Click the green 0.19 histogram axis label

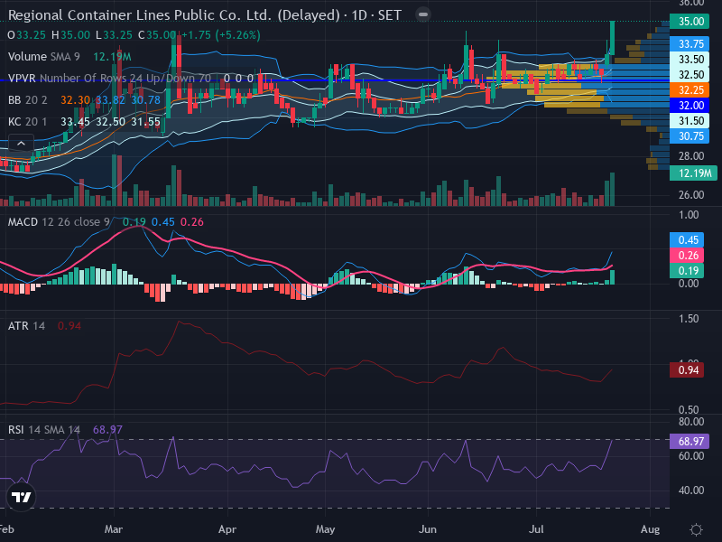coord(687,270)
